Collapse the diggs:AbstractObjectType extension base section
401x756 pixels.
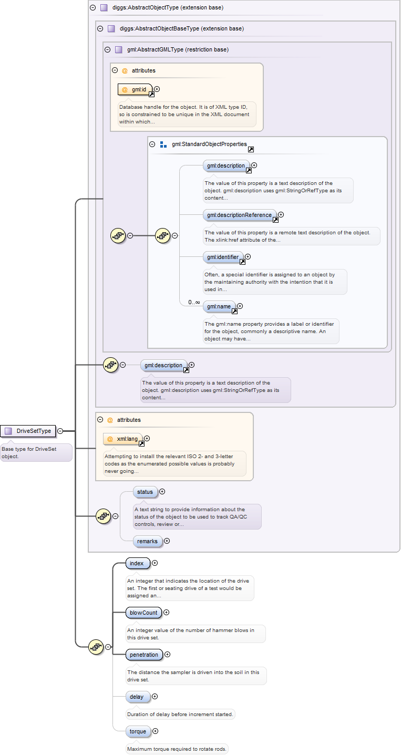(93, 8)
